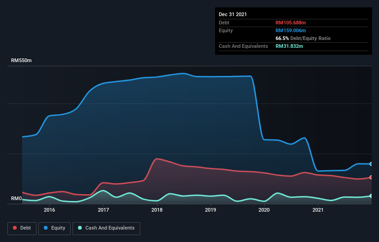Click the 66.5% Debt/Equity Ratio text
Viewport: 379px width, 242px height.
(x=303, y=38)
